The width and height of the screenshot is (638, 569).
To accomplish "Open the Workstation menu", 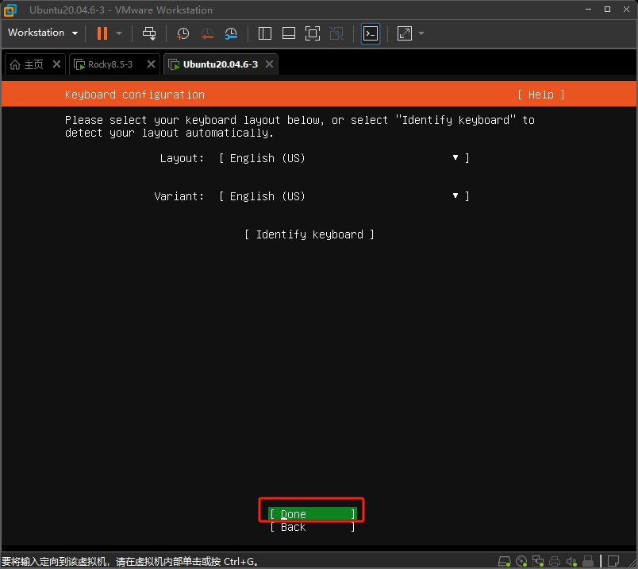I will (43, 33).
